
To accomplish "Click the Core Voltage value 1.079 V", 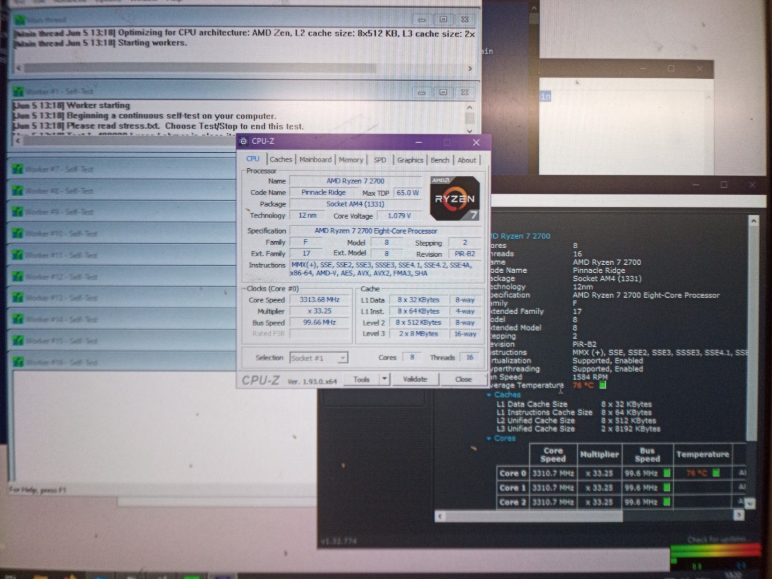I will (x=399, y=216).
